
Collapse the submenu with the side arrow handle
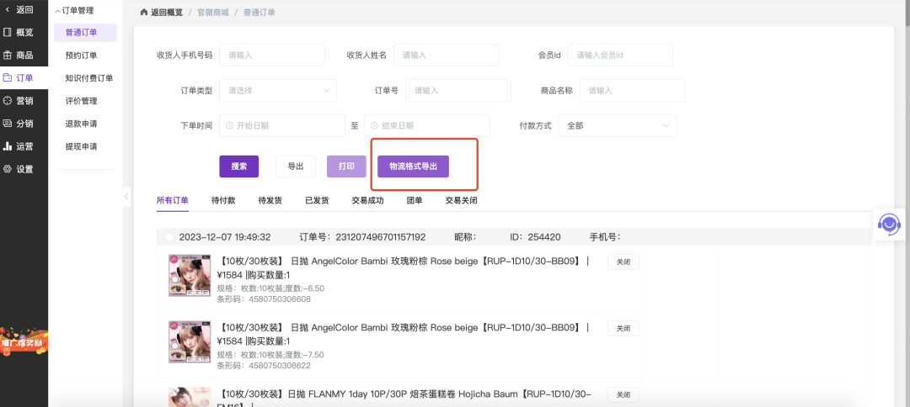click(x=126, y=196)
